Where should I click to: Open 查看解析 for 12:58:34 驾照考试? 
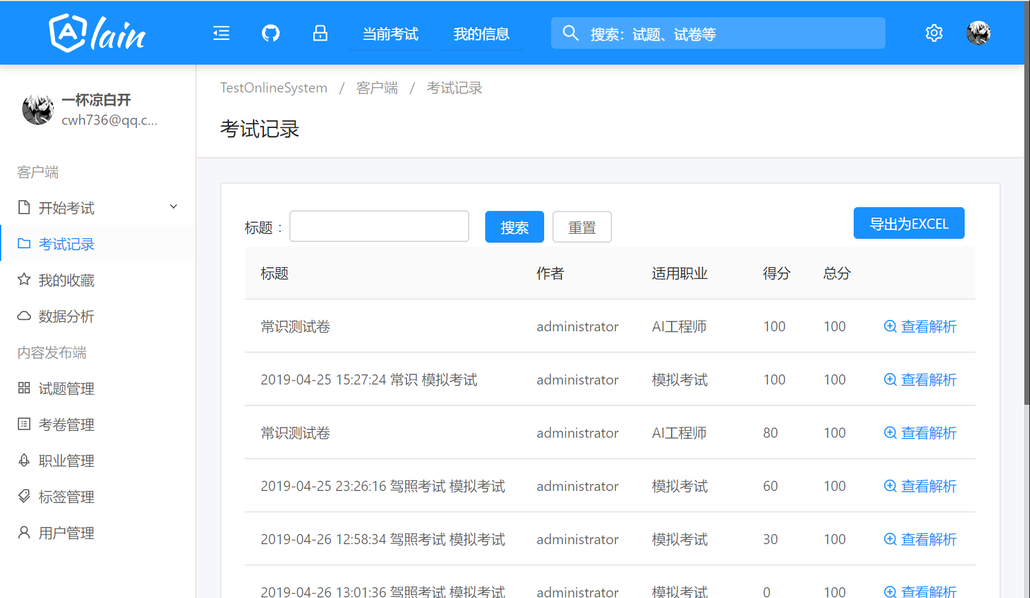point(920,539)
